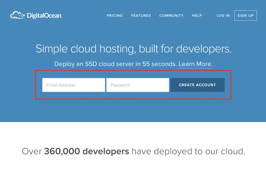
Task: Visit the COMMUNITY section
Action: coord(171,15)
